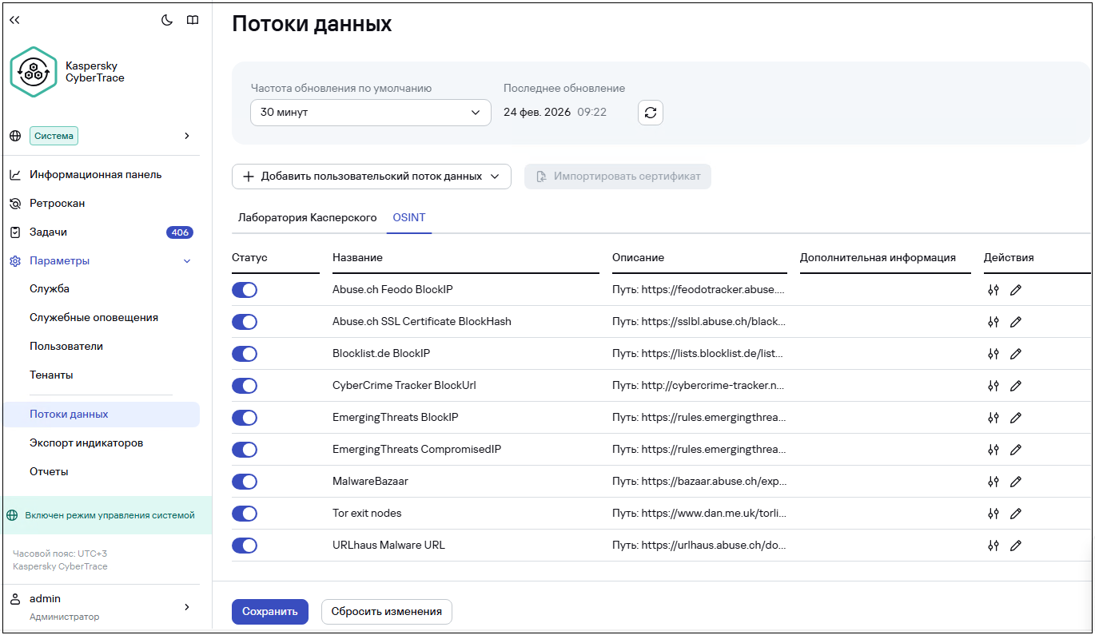Toggle EmergingThreats CompromisedIP feed status
The image size is (1095, 635).
pyautogui.click(x=245, y=450)
